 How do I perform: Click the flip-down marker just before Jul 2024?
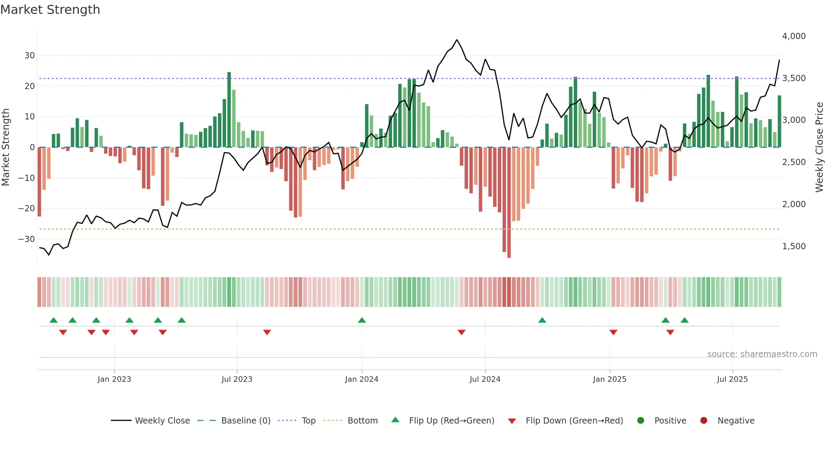click(x=461, y=332)
